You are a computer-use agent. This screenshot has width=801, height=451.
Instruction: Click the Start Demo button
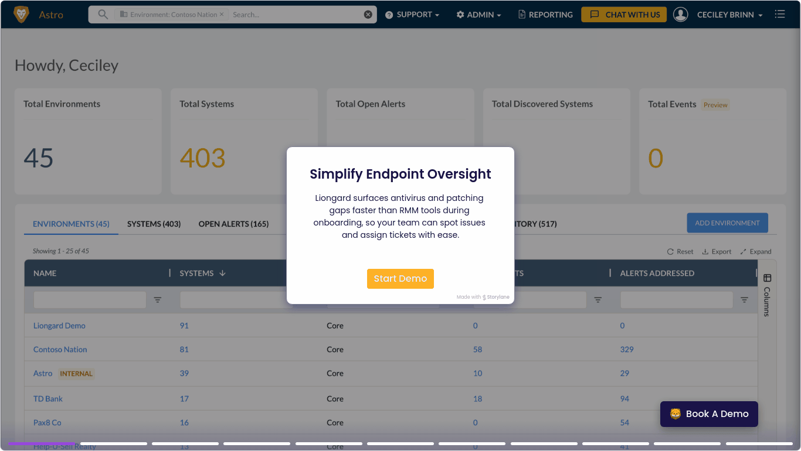point(400,279)
